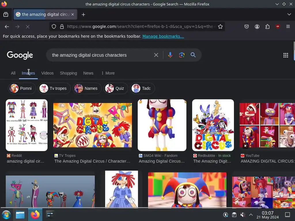The image size is (295, 221).
Task: Open the 3D character models lineup image
Action: pos(50,191)
